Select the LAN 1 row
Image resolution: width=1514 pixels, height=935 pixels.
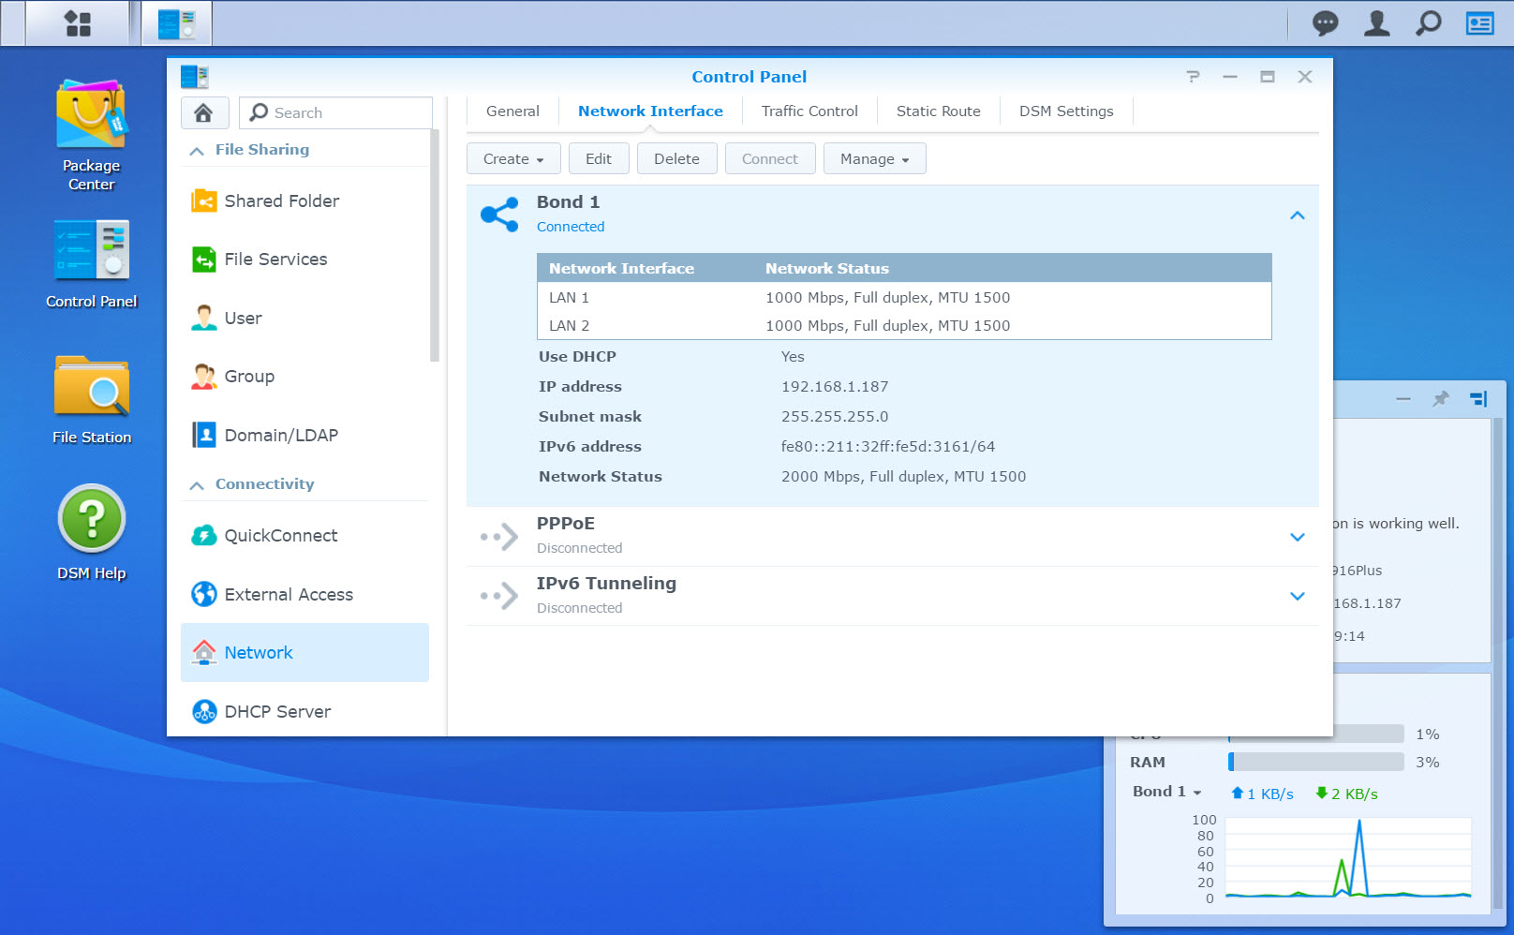pyautogui.click(x=904, y=297)
